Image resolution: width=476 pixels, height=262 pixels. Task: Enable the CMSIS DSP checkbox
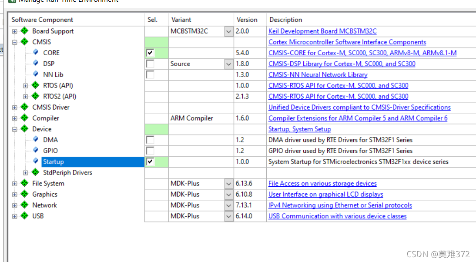pos(150,64)
